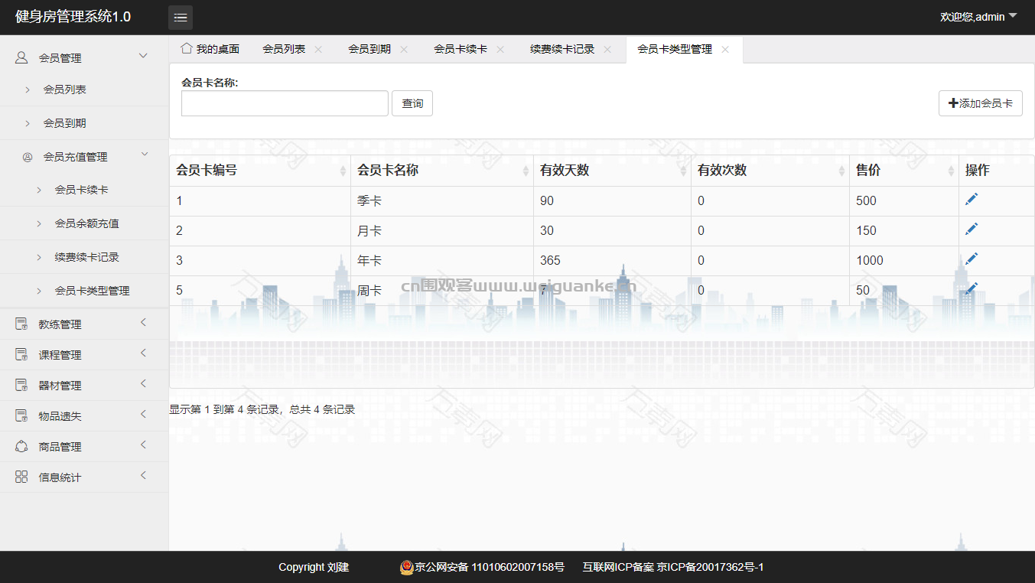Click the 信息统计 grid icon

(x=21, y=477)
